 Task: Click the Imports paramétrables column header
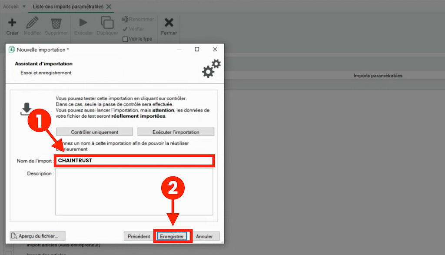coord(378,76)
